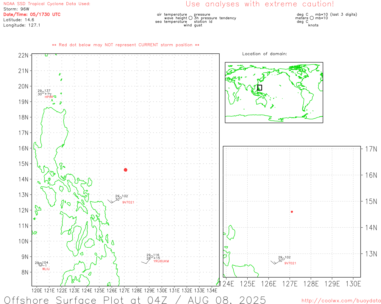Image resolution: width=381 pixels, height=304 pixels.
Task: Click the legend circle beside 'wave height'
Action: (x=190, y=18)
